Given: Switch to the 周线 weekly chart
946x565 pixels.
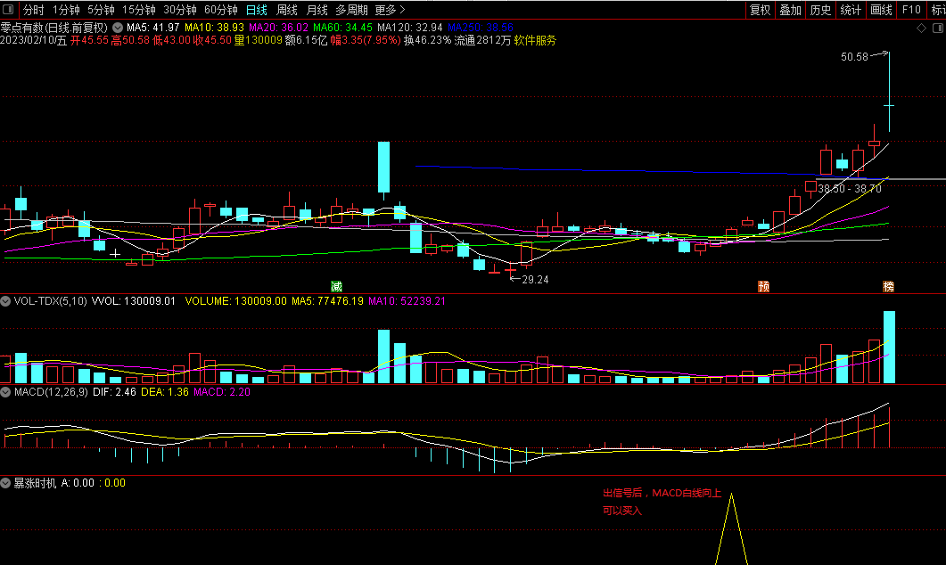Looking at the screenshot, I should point(286,10).
